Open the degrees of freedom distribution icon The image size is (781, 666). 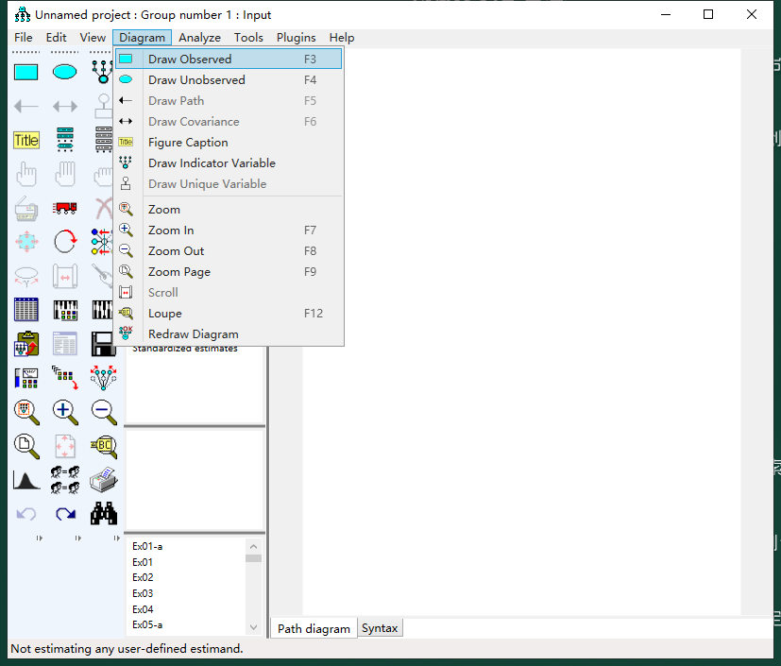[x=25, y=480]
